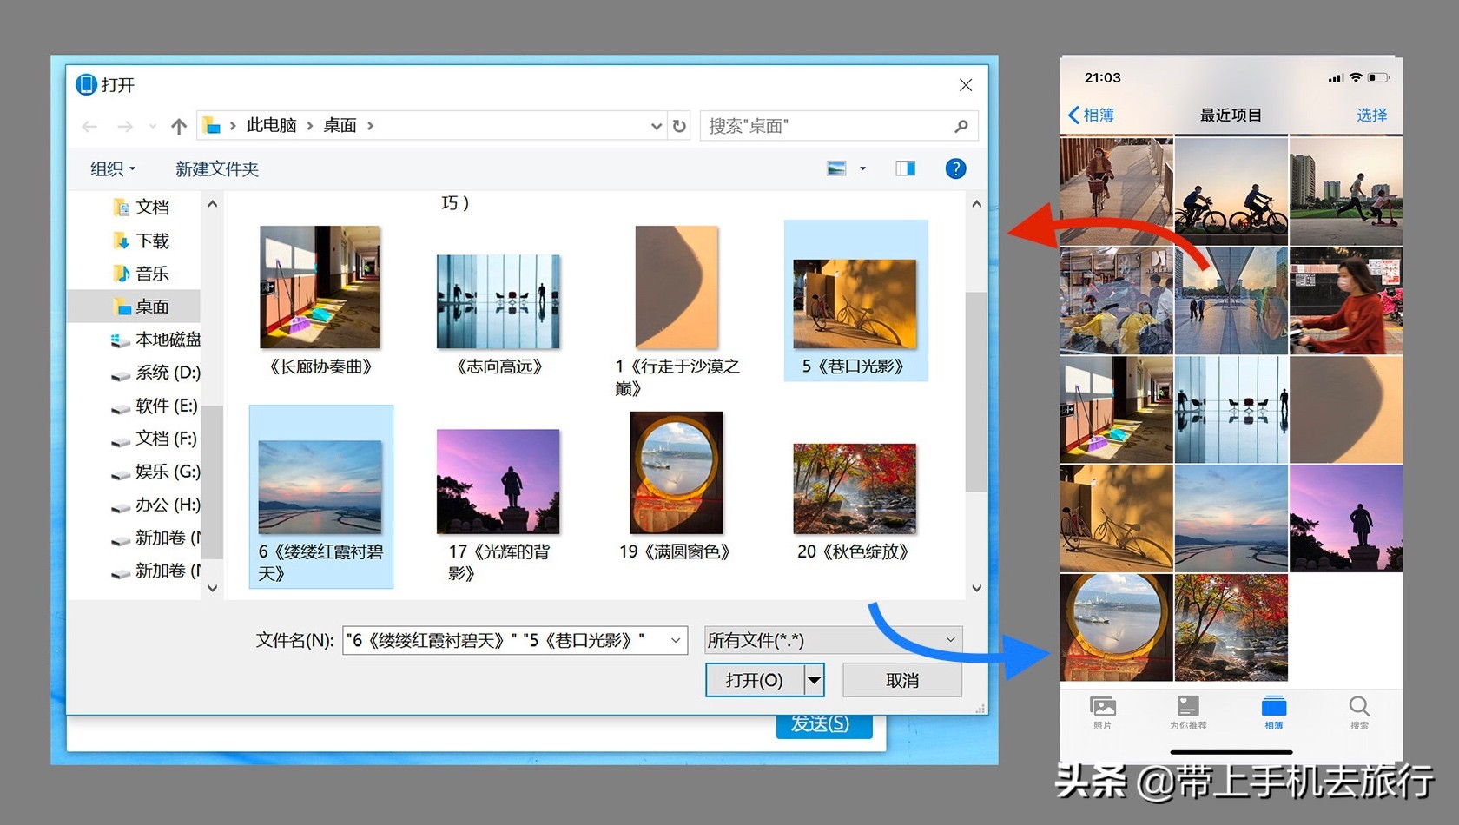Screen dimensions: 1459x825
Task: Click the back navigation arrow in the dialog
Action: click(x=89, y=126)
